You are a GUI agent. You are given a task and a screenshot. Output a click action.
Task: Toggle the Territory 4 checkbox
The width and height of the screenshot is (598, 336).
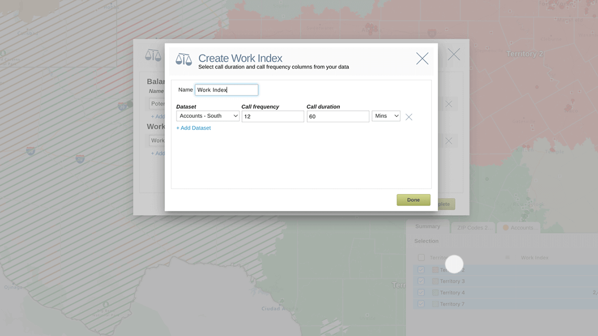tap(421, 292)
